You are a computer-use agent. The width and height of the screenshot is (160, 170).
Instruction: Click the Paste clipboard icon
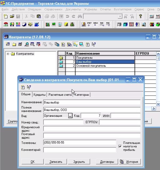point(39,16)
